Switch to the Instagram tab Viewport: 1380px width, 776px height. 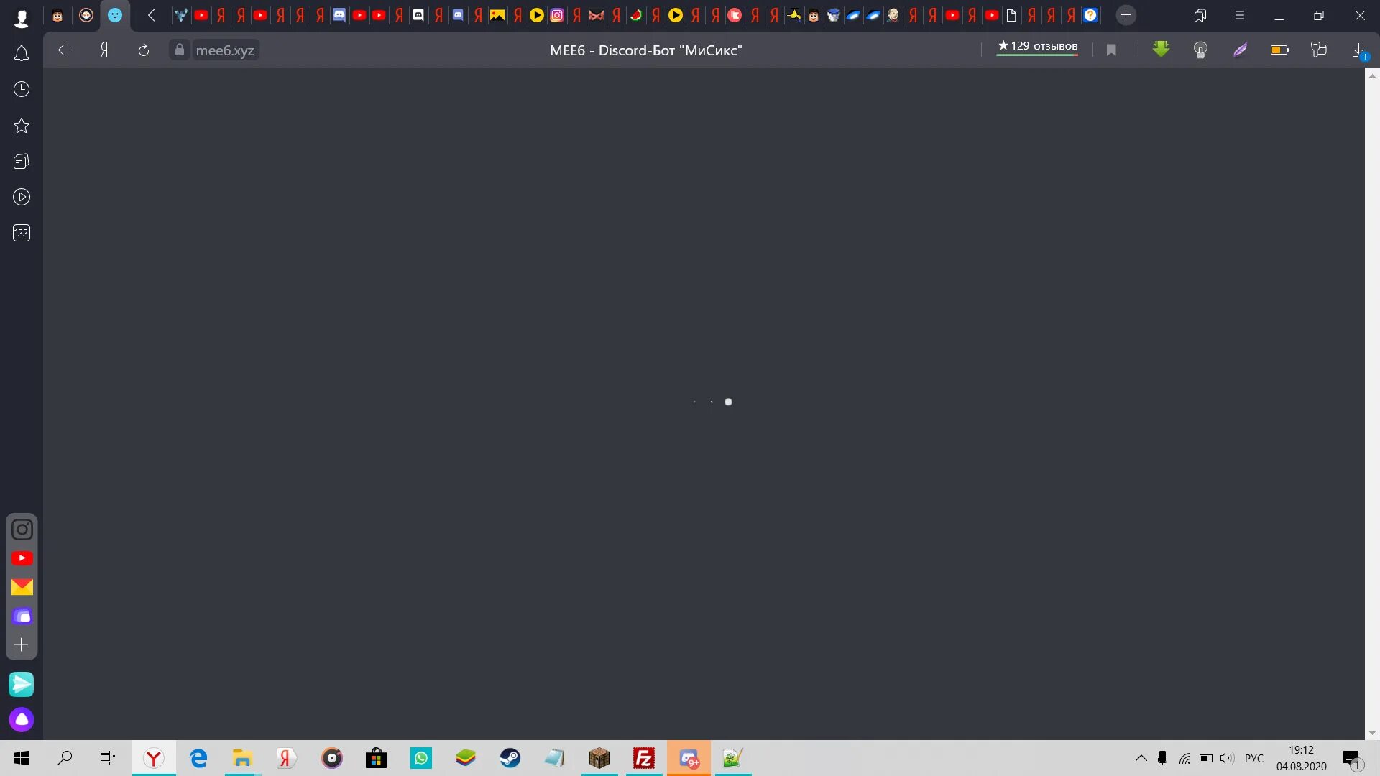(557, 15)
